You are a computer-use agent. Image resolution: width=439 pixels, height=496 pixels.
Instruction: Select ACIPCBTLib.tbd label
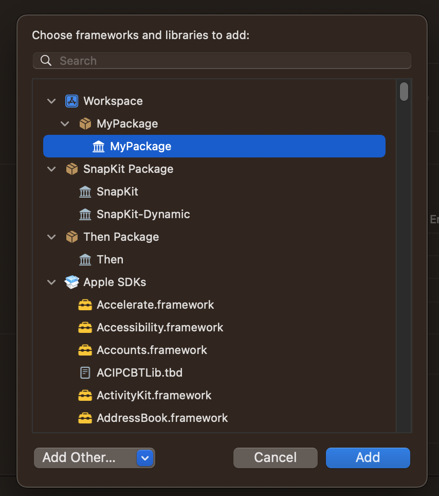(139, 373)
